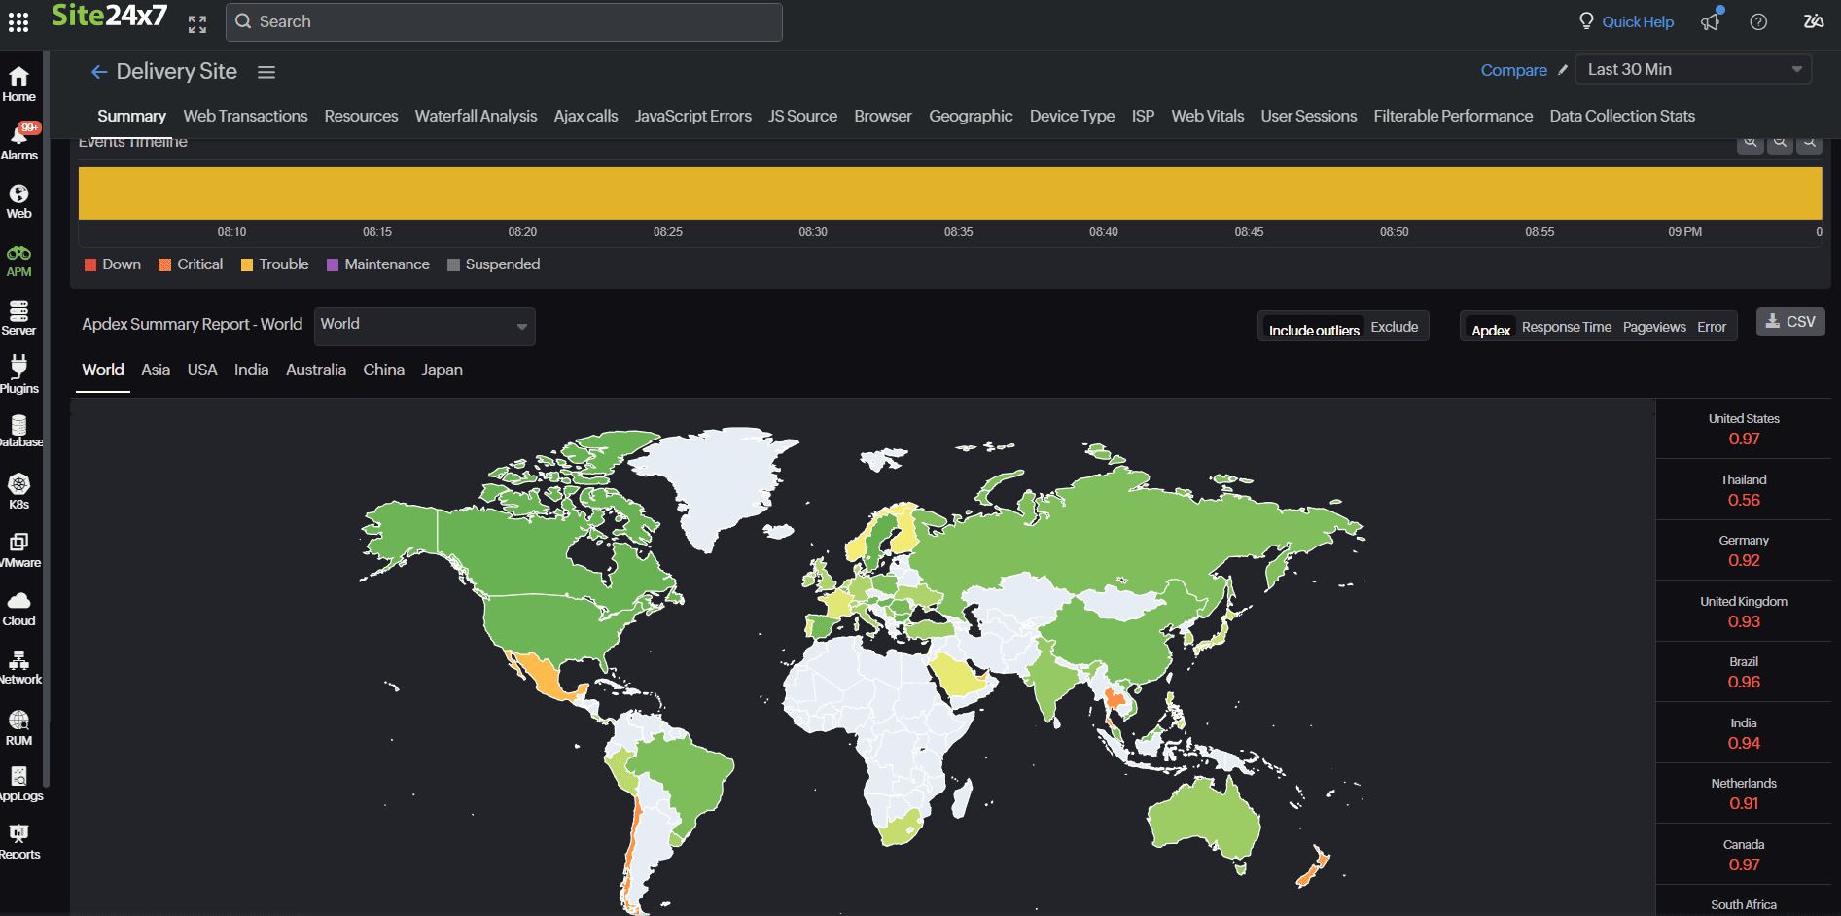This screenshot has width=1841, height=916.
Task: Open Database section in sidebar
Action: click(19, 432)
